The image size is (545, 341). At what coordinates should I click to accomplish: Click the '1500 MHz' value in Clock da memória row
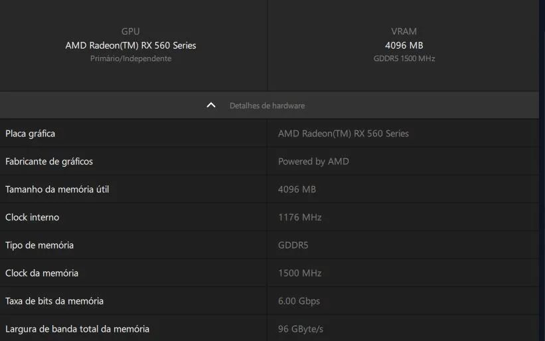[x=299, y=273]
